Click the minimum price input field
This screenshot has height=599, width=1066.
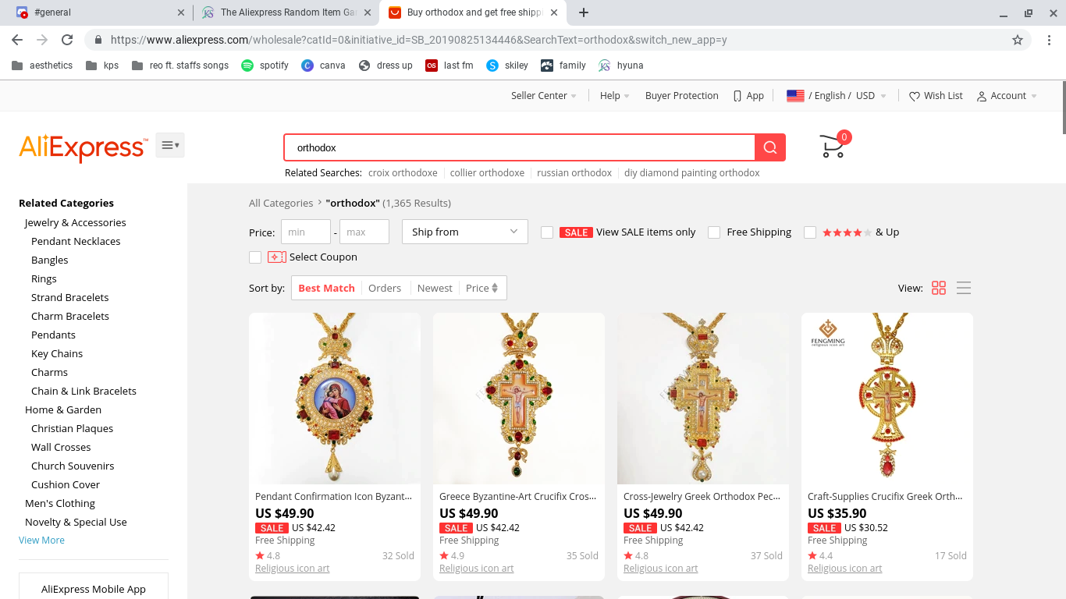coord(306,232)
